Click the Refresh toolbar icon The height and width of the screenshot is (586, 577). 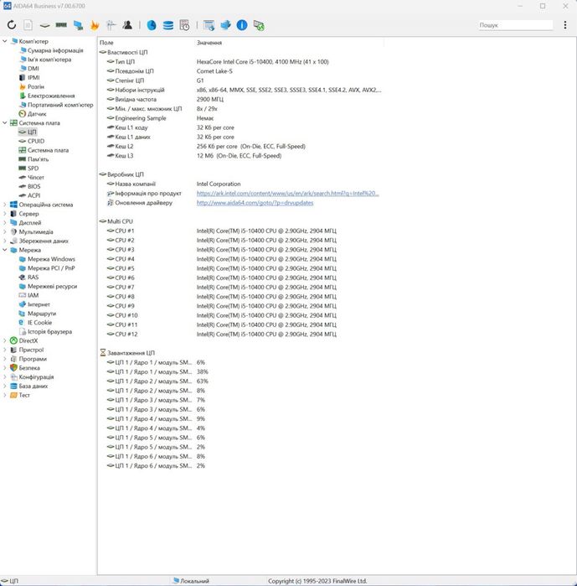[x=12, y=25]
